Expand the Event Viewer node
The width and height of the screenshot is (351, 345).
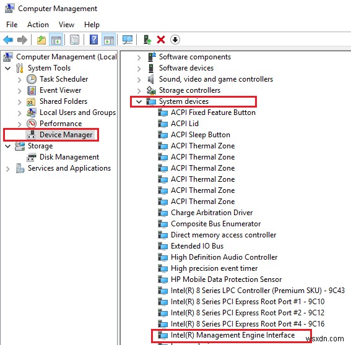point(19,91)
